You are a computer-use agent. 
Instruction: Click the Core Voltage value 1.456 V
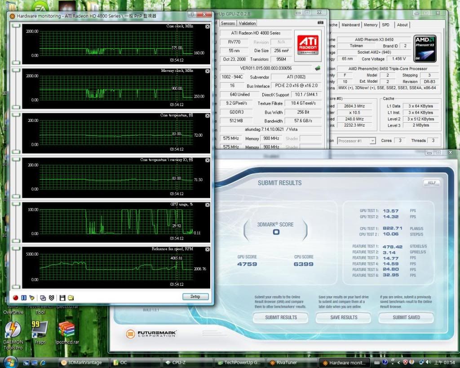tap(399, 59)
